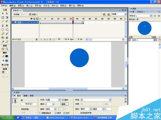The height and width of the screenshot is (120, 161).
Task: Select the Rectangle tool
Action: [x=7, y=30]
